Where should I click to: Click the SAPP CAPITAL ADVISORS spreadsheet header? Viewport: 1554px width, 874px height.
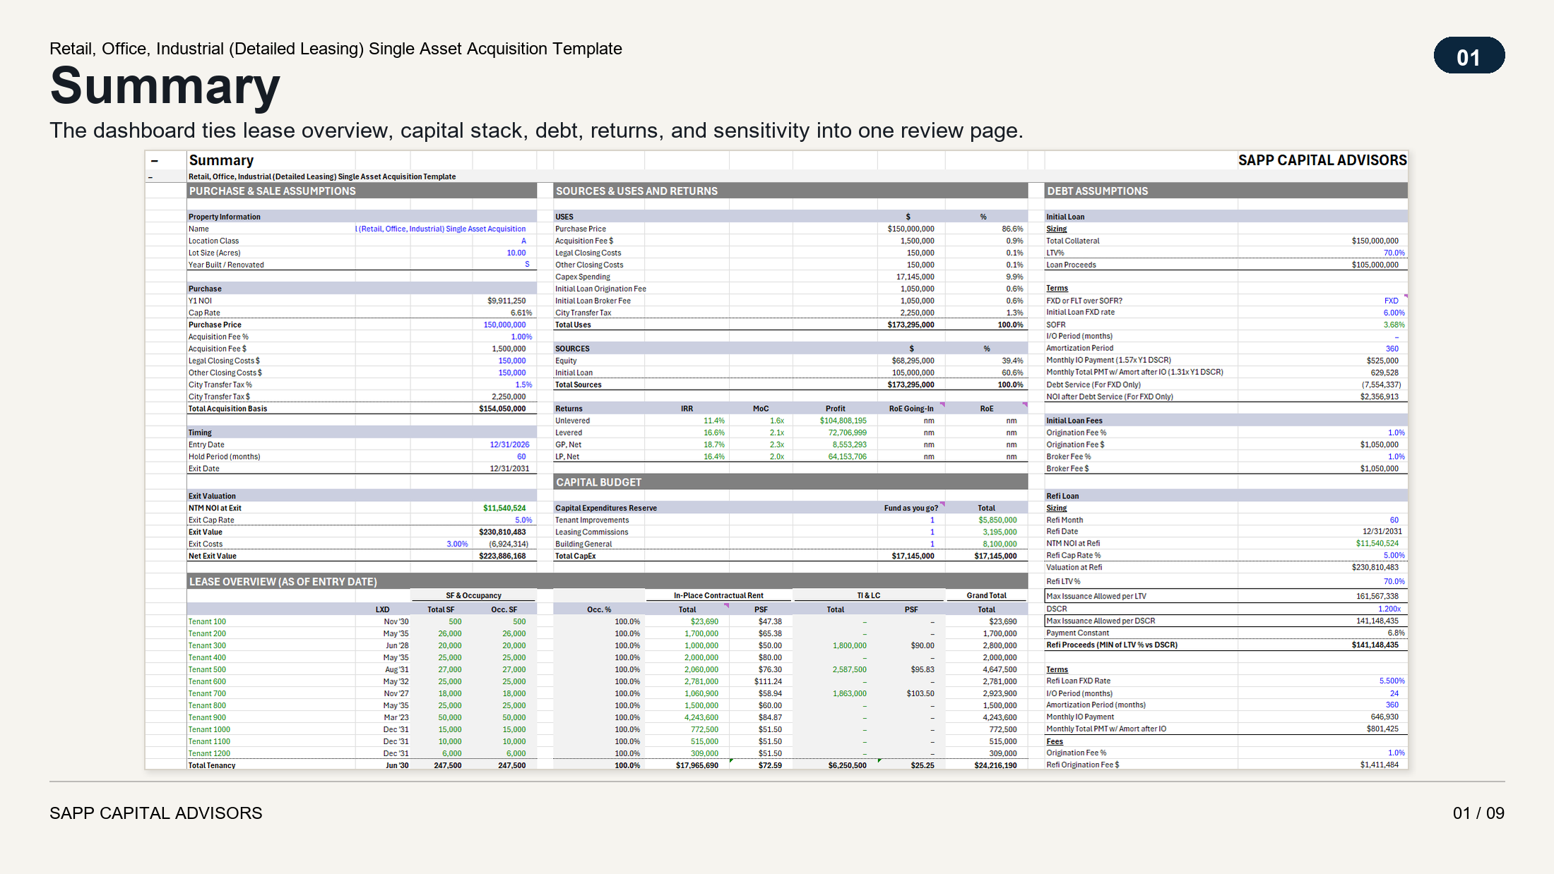tap(1322, 160)
